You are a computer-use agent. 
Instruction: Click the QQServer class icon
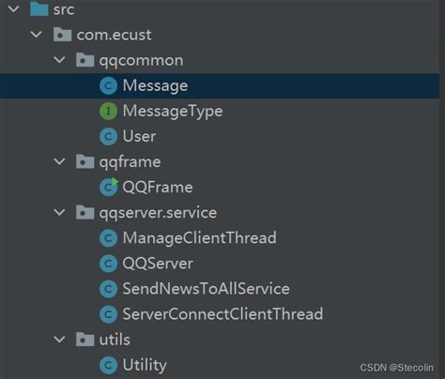(x=108, y=264)
